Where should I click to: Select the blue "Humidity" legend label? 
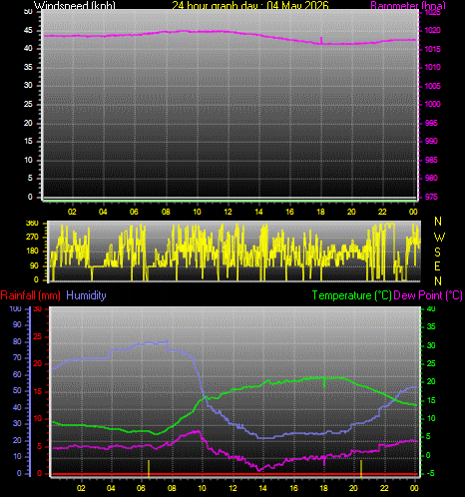[86, 295]
